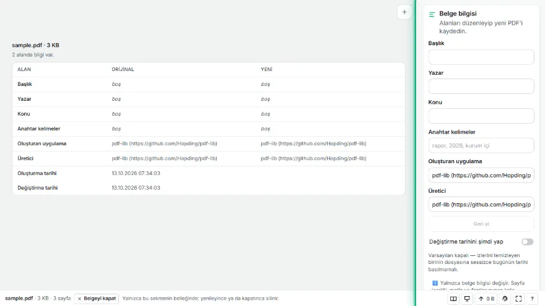Click '2 alanda bilgi var.' text
Screen dimensions: 545x306
coord(33,55)
